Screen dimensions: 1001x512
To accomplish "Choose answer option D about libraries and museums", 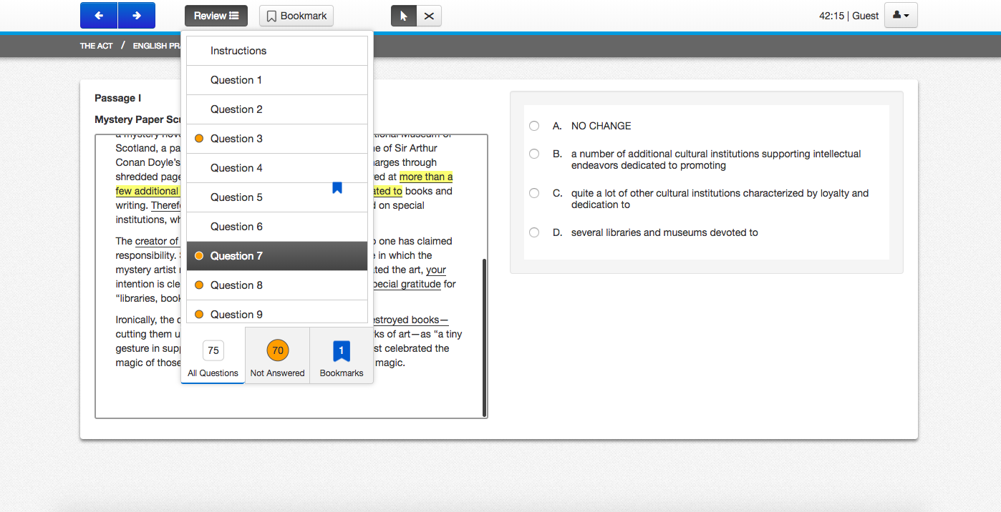I will [x=534, y=232].
